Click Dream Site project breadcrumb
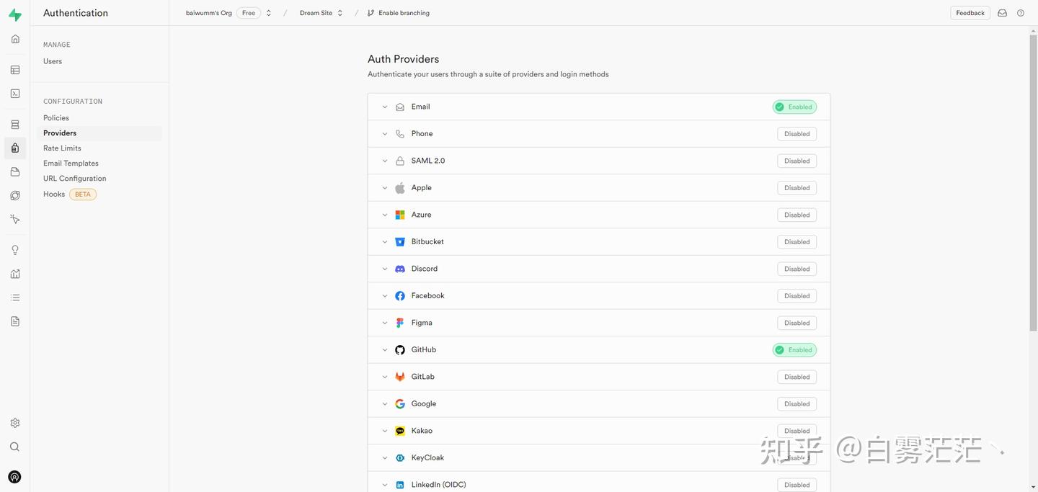The image size is (1038, 492). [x=316, y=13]
